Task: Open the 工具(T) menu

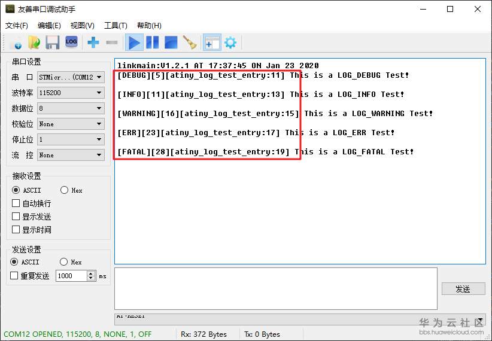Action: [x=116, y=25]
